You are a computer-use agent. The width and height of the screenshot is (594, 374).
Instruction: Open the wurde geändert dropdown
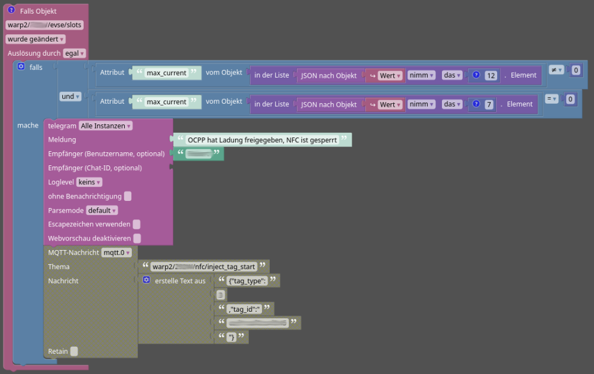tap(36, 39)
